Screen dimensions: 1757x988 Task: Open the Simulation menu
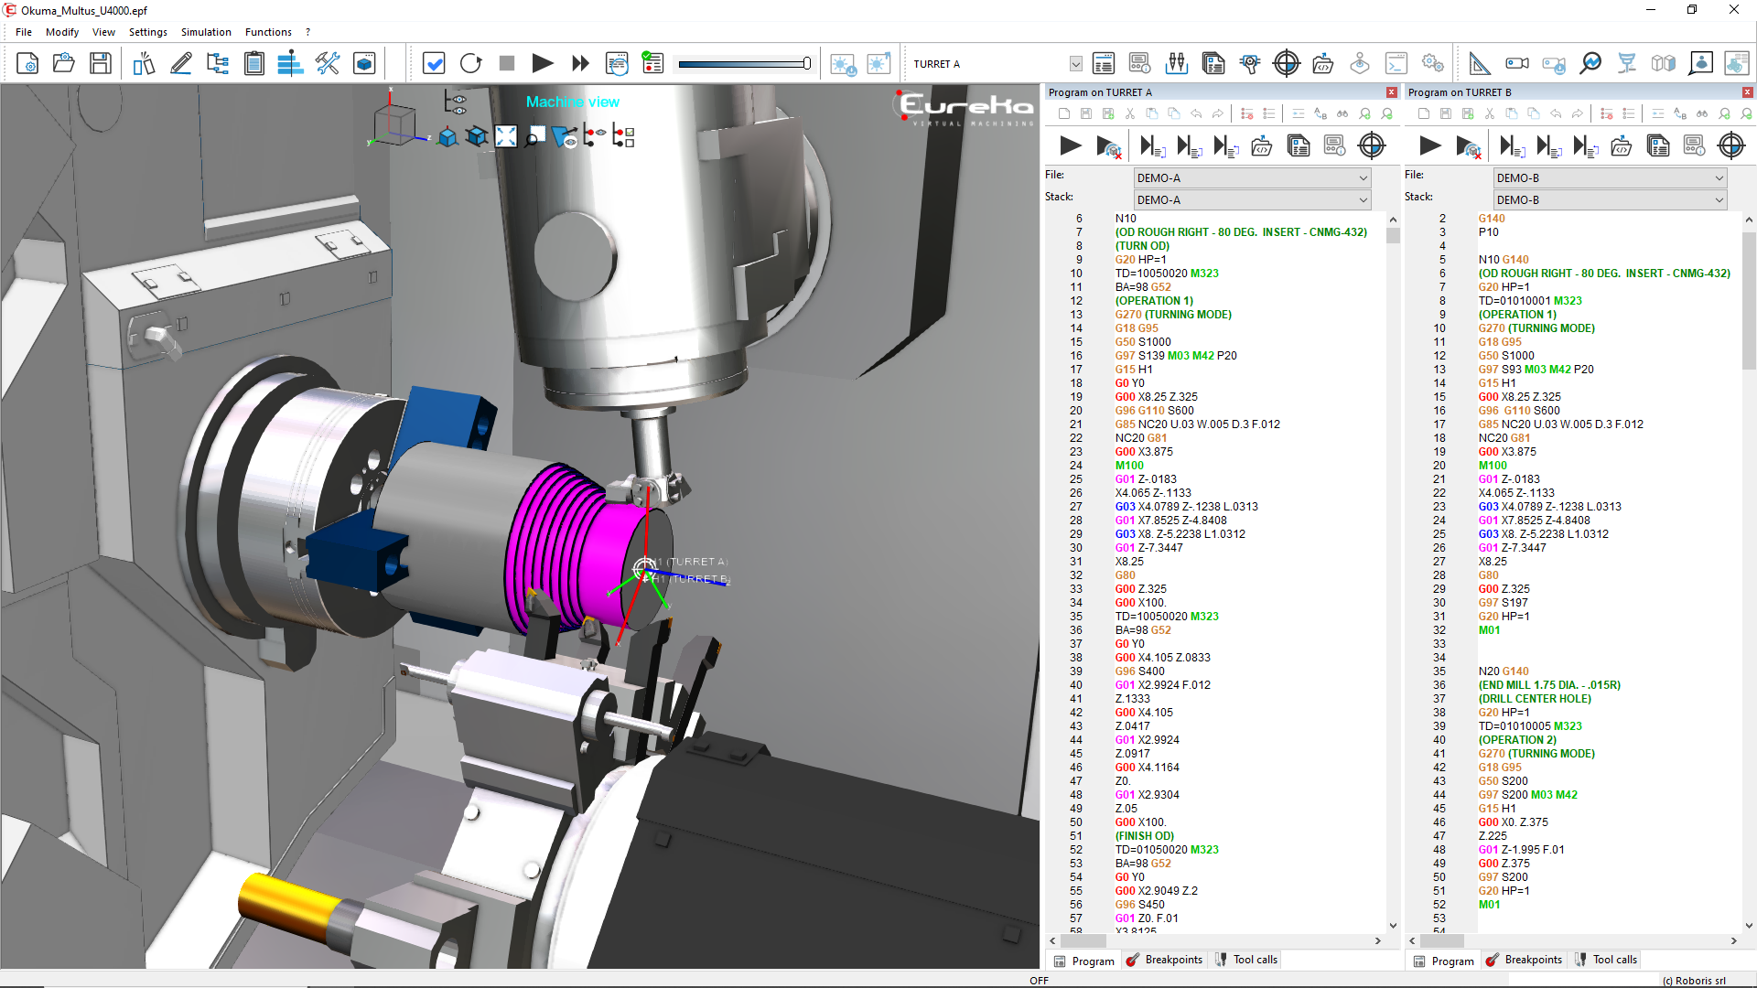(206, 32)
